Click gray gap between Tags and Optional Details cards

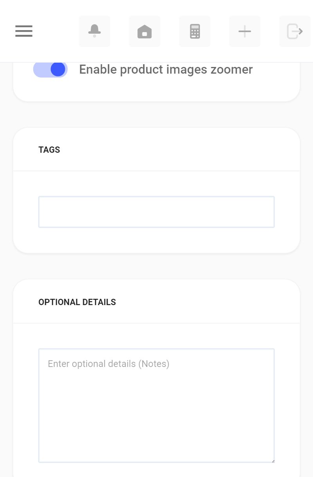point(156,266)
